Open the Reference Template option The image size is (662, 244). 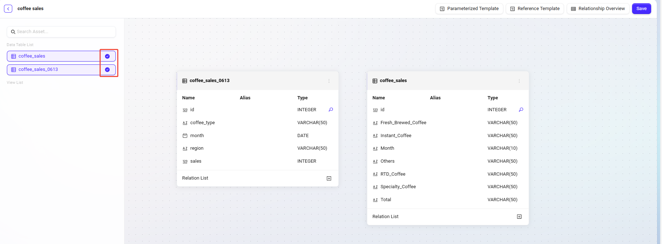535,9
